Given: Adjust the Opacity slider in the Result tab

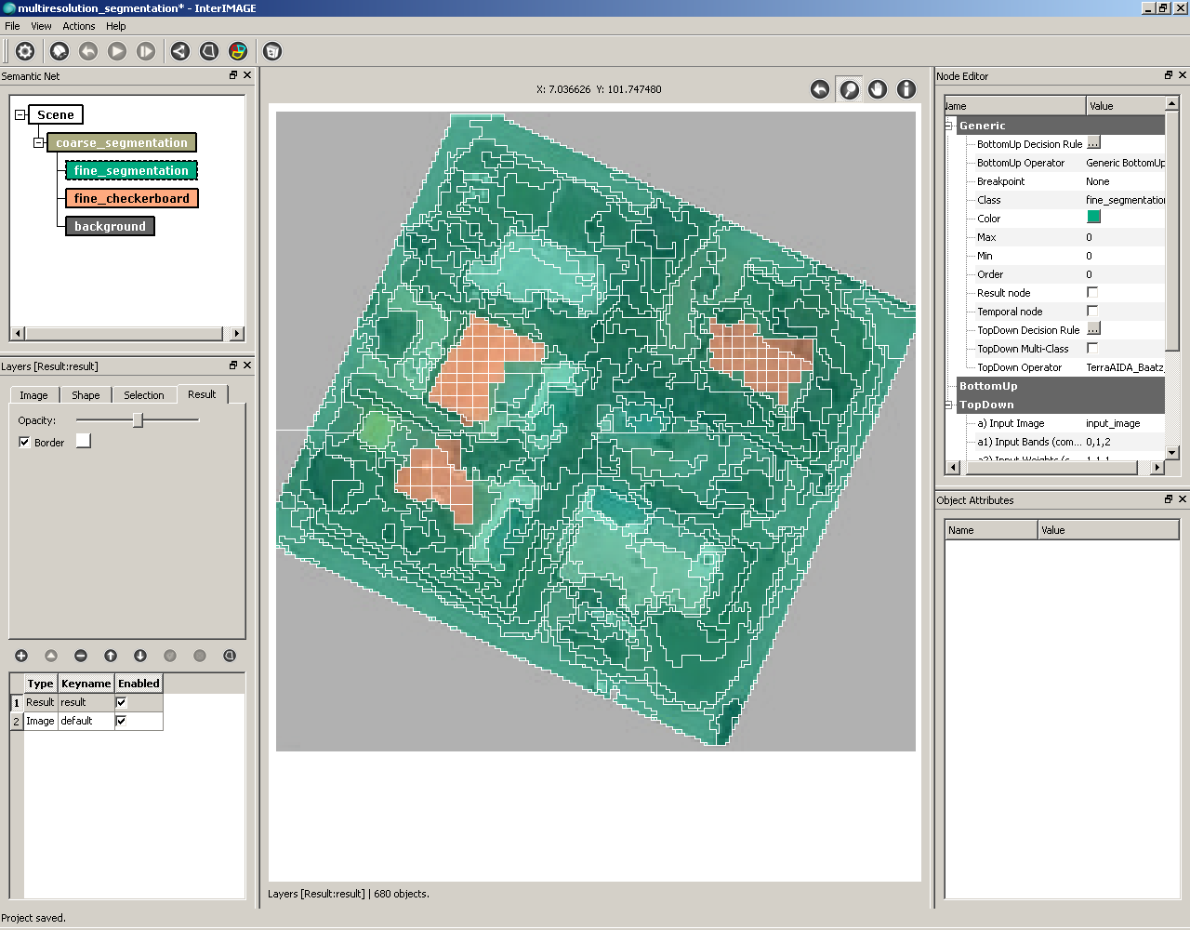Looking at the screenshot, I should (138, 419).
